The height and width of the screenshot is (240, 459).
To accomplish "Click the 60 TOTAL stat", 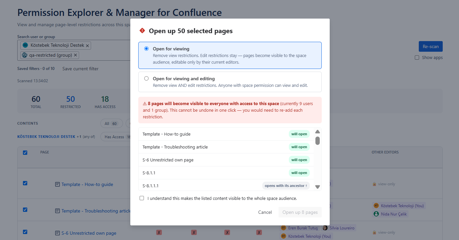I will 36,102.
